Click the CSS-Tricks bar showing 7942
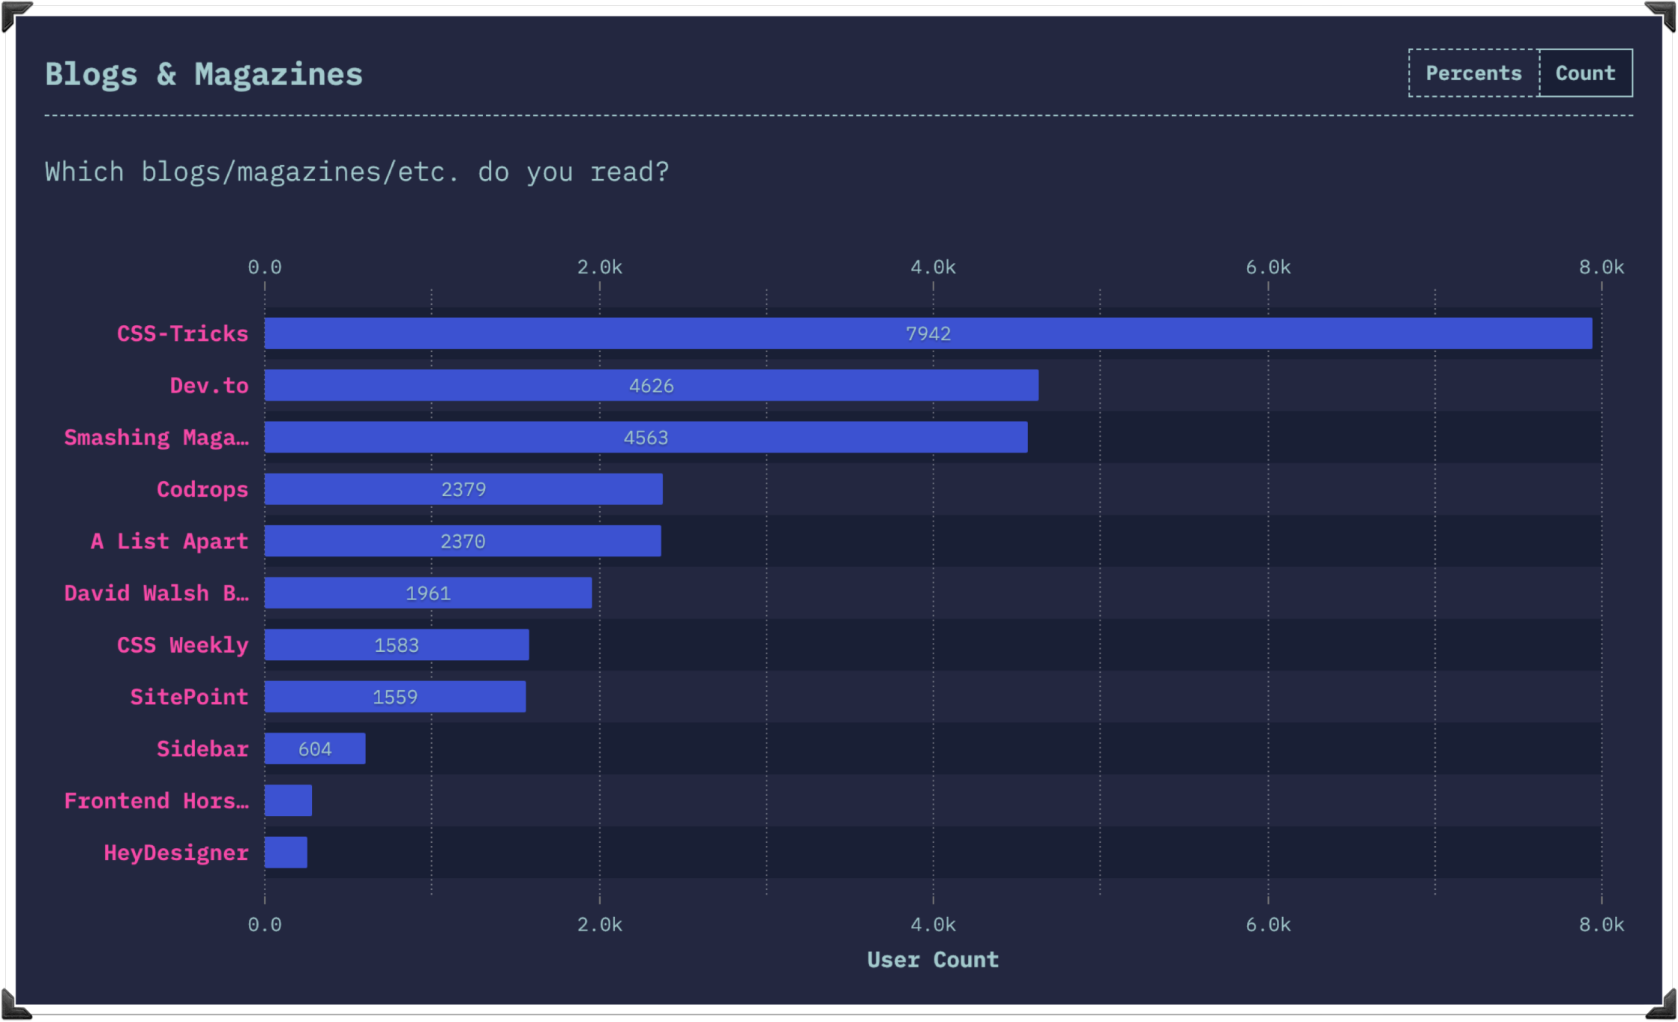This screenshot has width=1678, height=1022. pyautogui.click(x=928, y=333)
